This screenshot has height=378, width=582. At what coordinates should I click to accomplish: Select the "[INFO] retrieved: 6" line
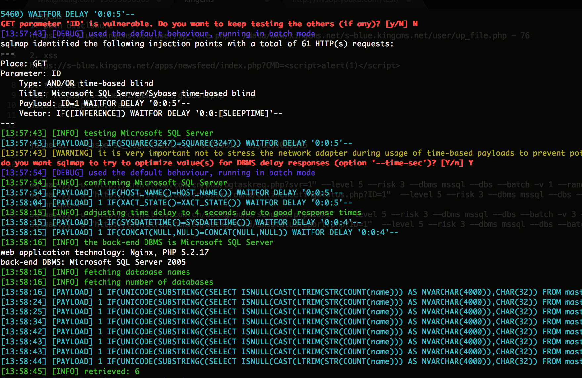pos(70,371)
